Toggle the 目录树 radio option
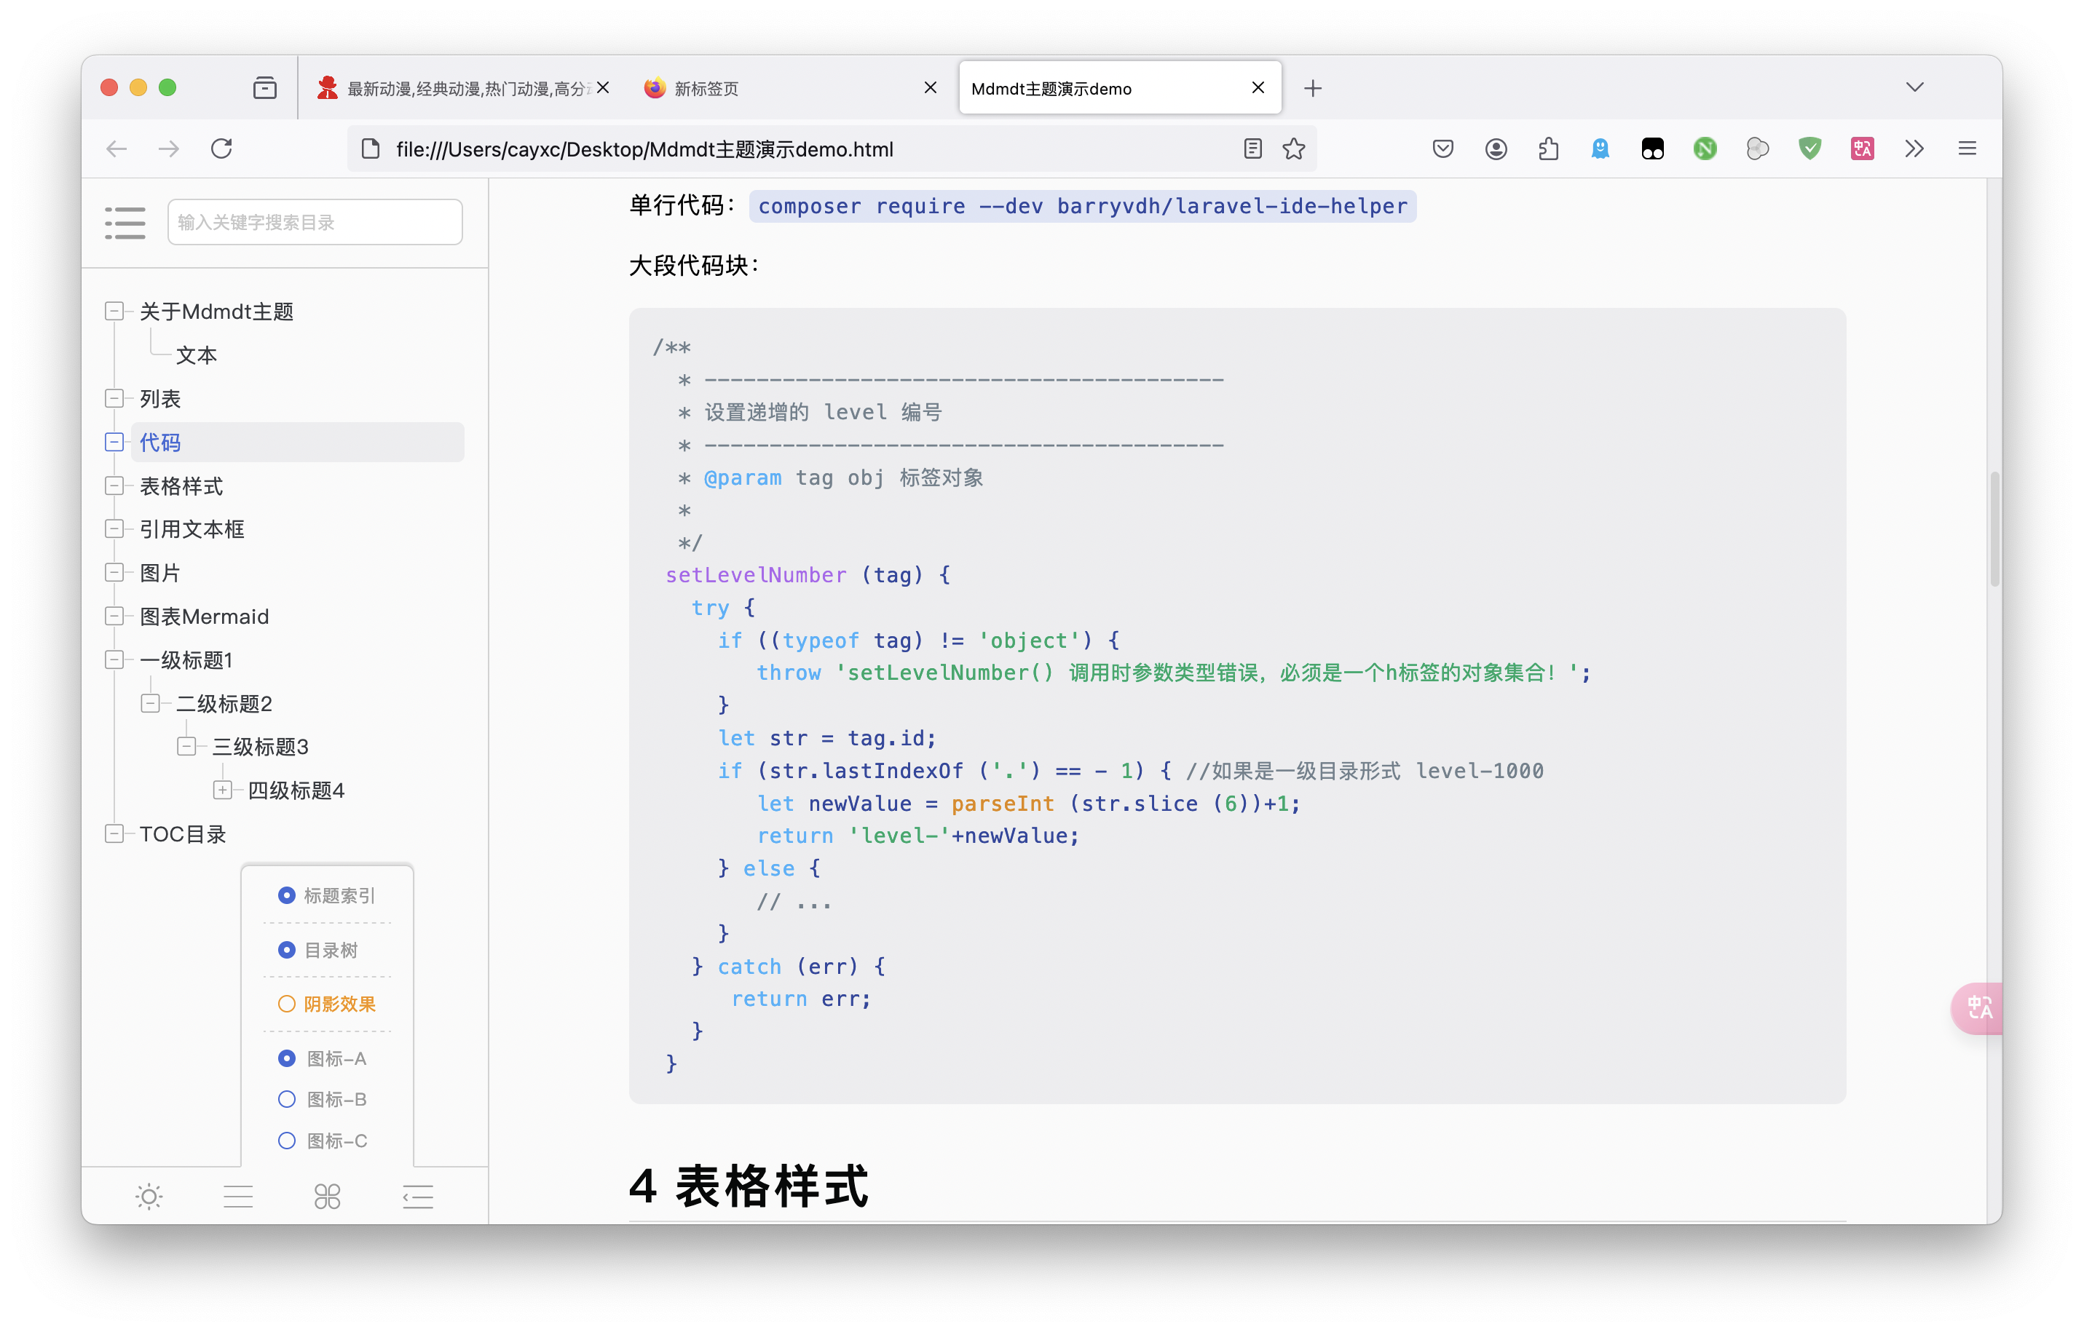The image size is (2084, 1332). pos(286,950)
